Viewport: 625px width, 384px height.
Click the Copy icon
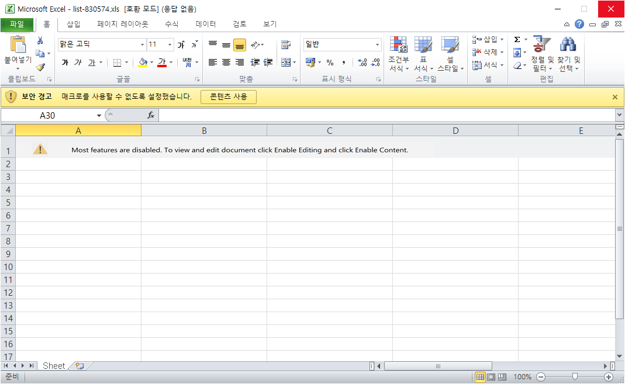point(40,53)
